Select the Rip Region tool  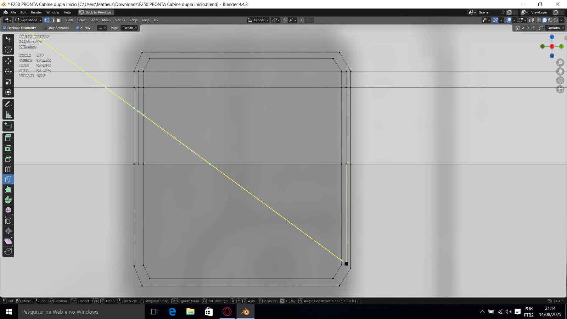(9, 252)
